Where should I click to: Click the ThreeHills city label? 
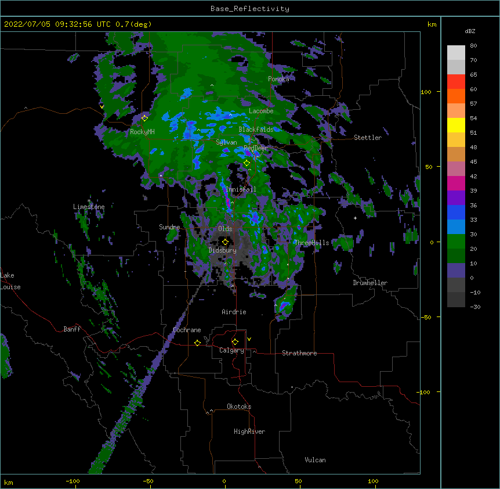pyautogui.click(x=311, y=243)
